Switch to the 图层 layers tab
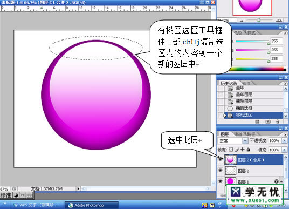Viewport: 289px width, 209px height. tap(224, 134)
